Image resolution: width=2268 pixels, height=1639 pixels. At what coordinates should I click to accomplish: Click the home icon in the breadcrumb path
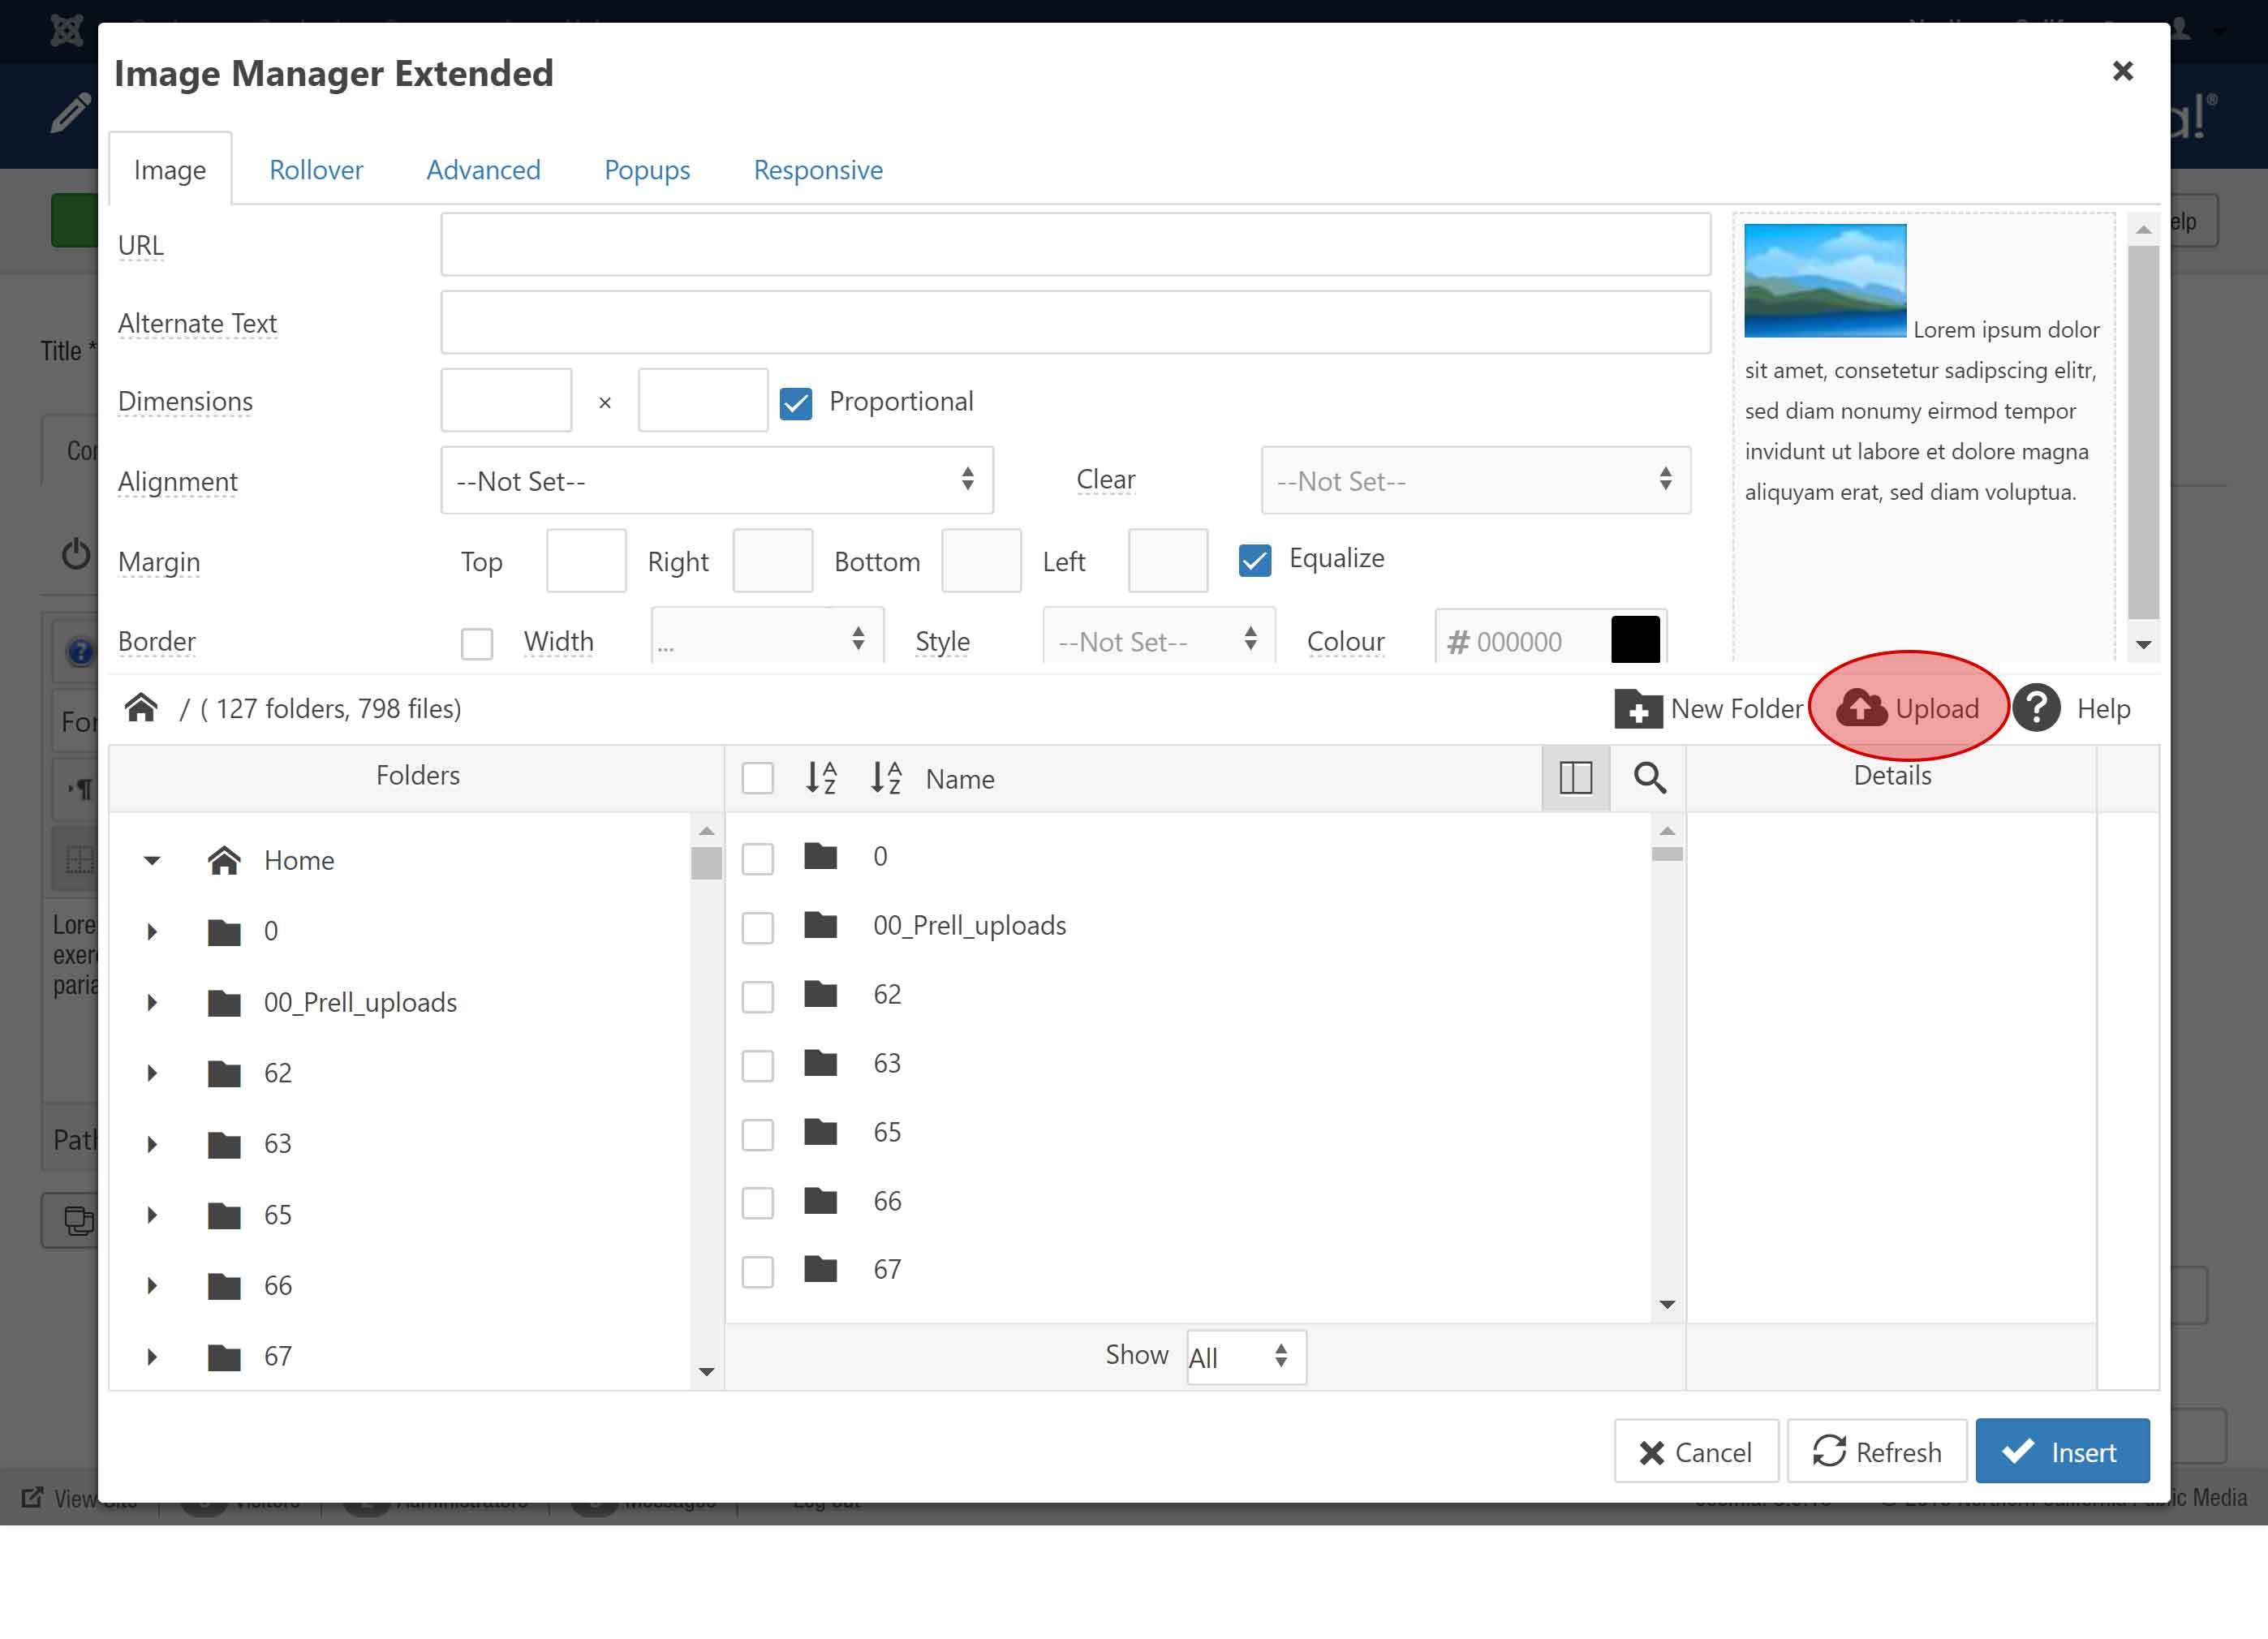point(141,708)
